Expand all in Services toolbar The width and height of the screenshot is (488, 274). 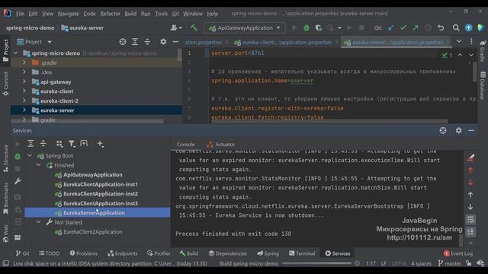coord(30,144)
